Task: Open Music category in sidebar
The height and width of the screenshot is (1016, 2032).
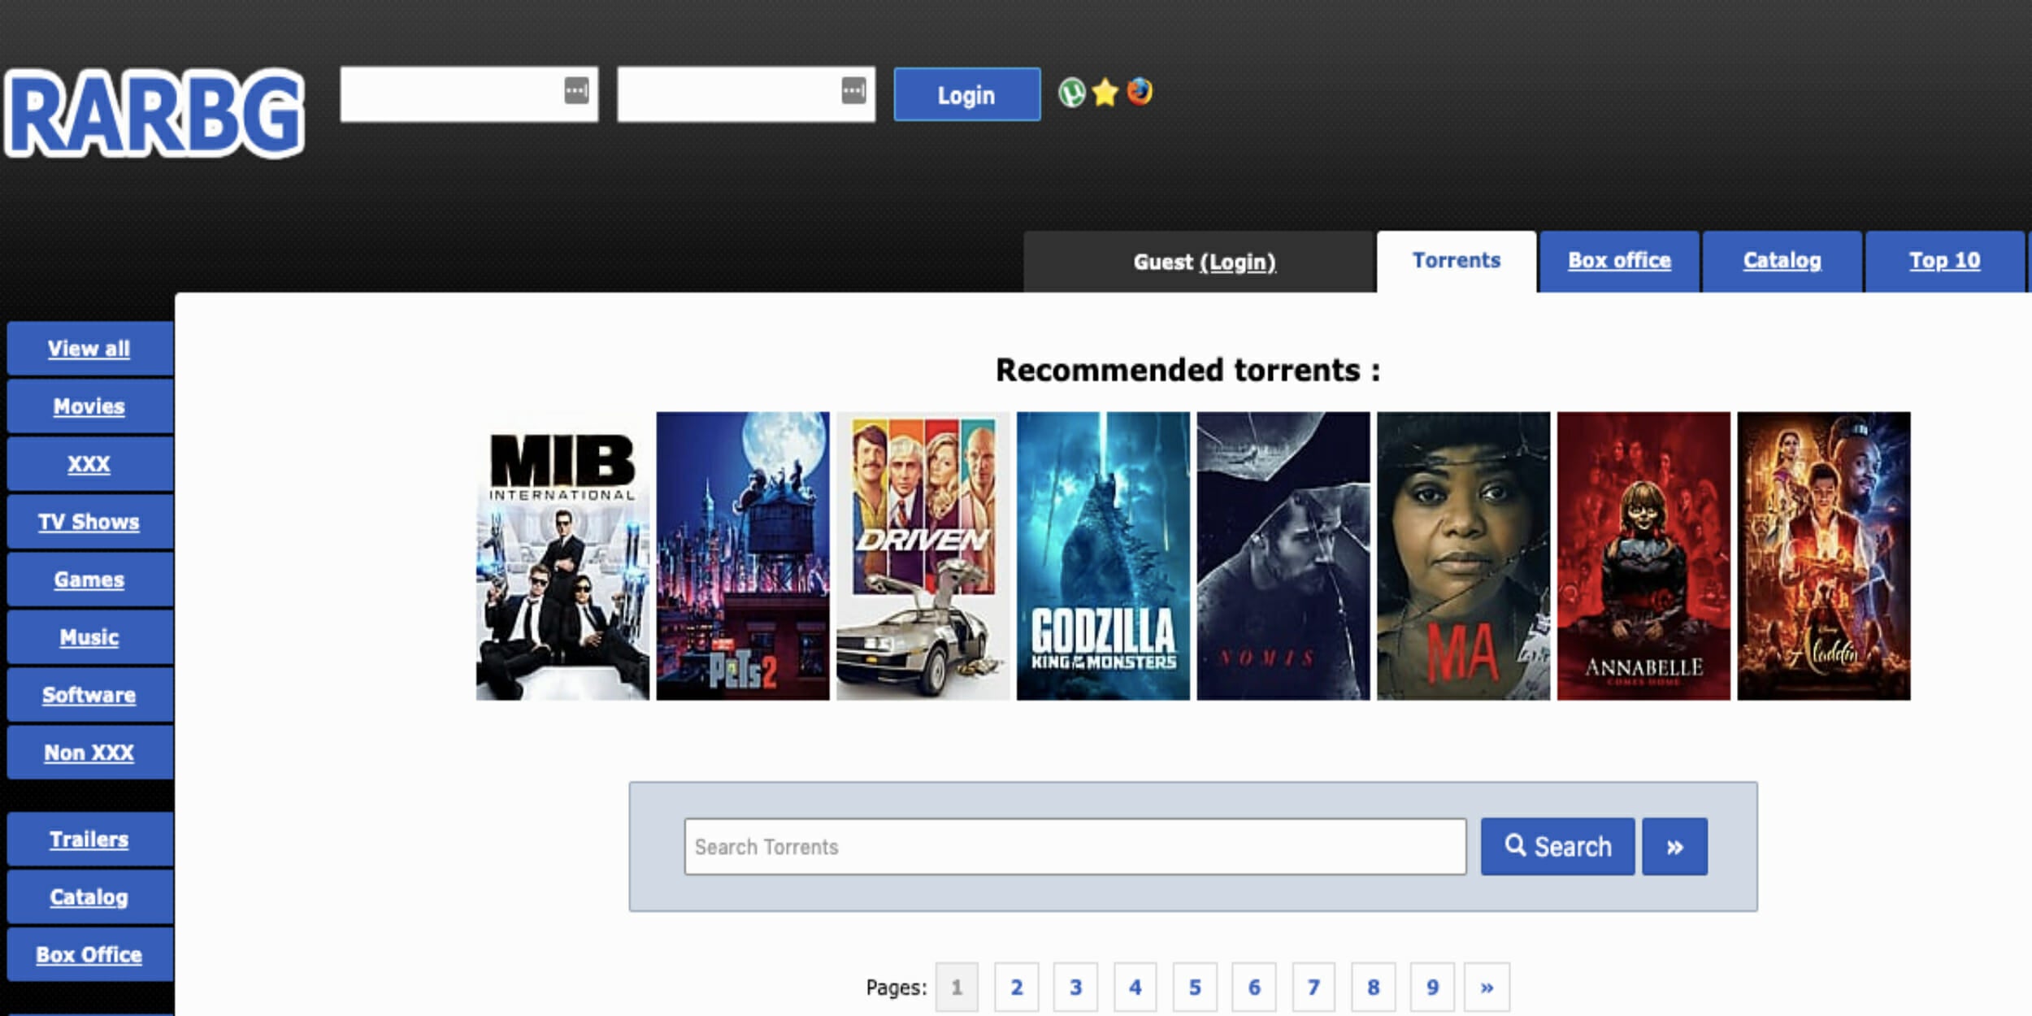Action: coord(89,637)
